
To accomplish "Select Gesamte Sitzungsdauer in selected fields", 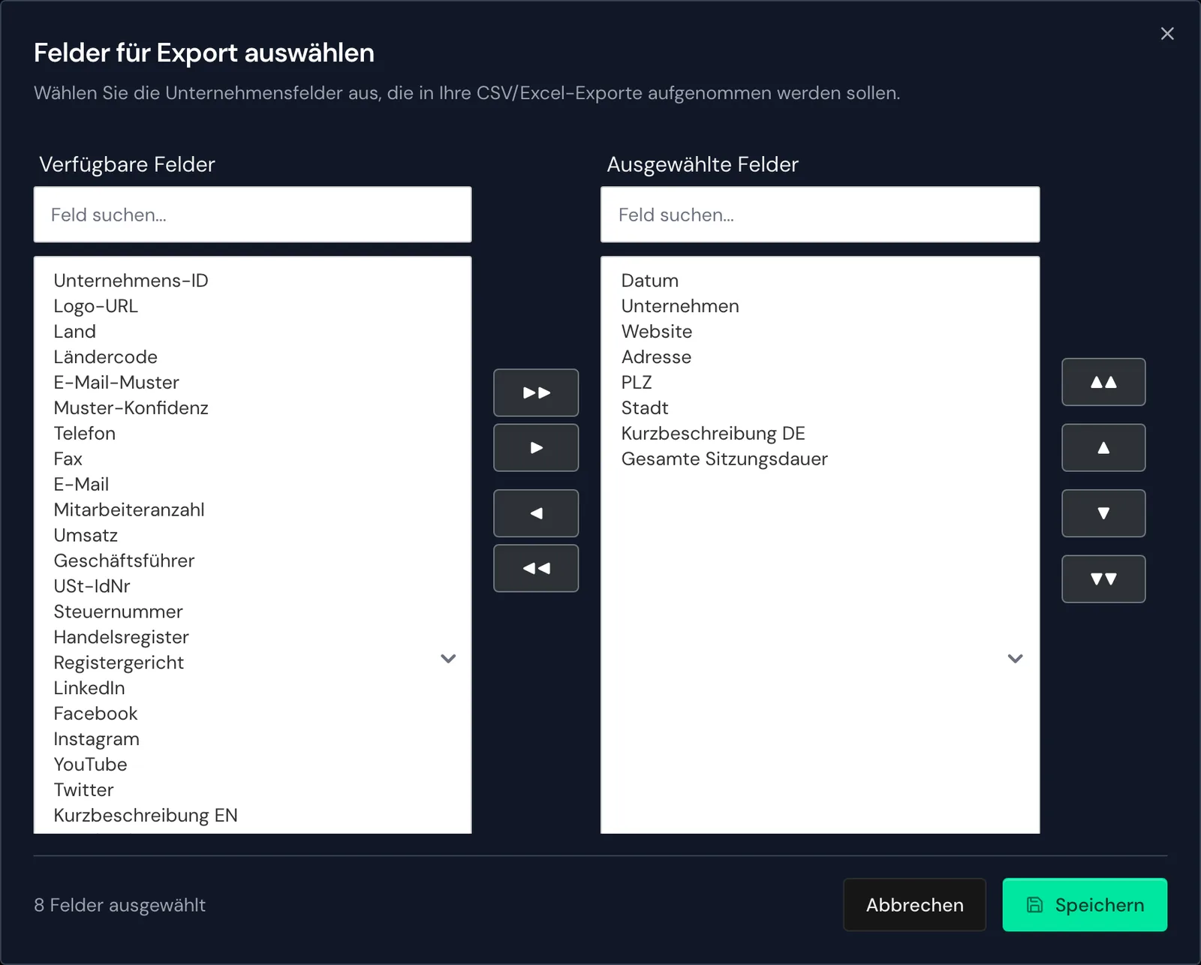I will [x=724, y=459].
